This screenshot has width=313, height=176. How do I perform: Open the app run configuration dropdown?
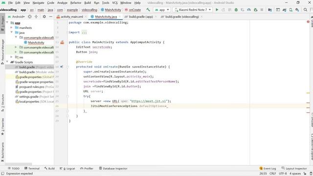pos(162,10)
